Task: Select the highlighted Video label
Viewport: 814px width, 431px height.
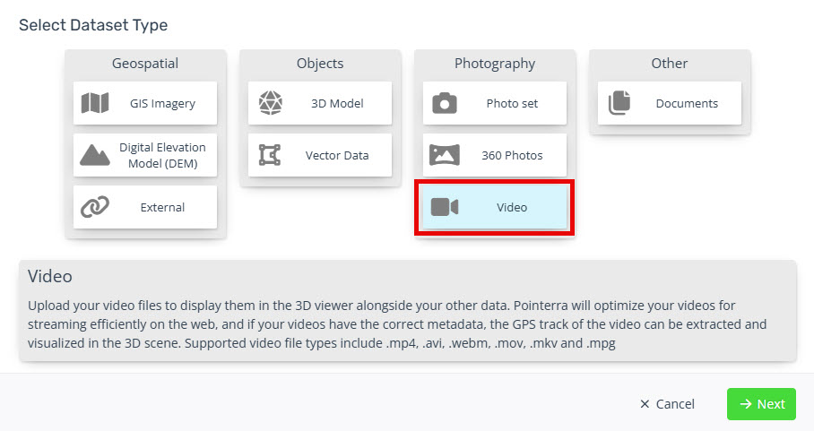Action: coord(512,207)
